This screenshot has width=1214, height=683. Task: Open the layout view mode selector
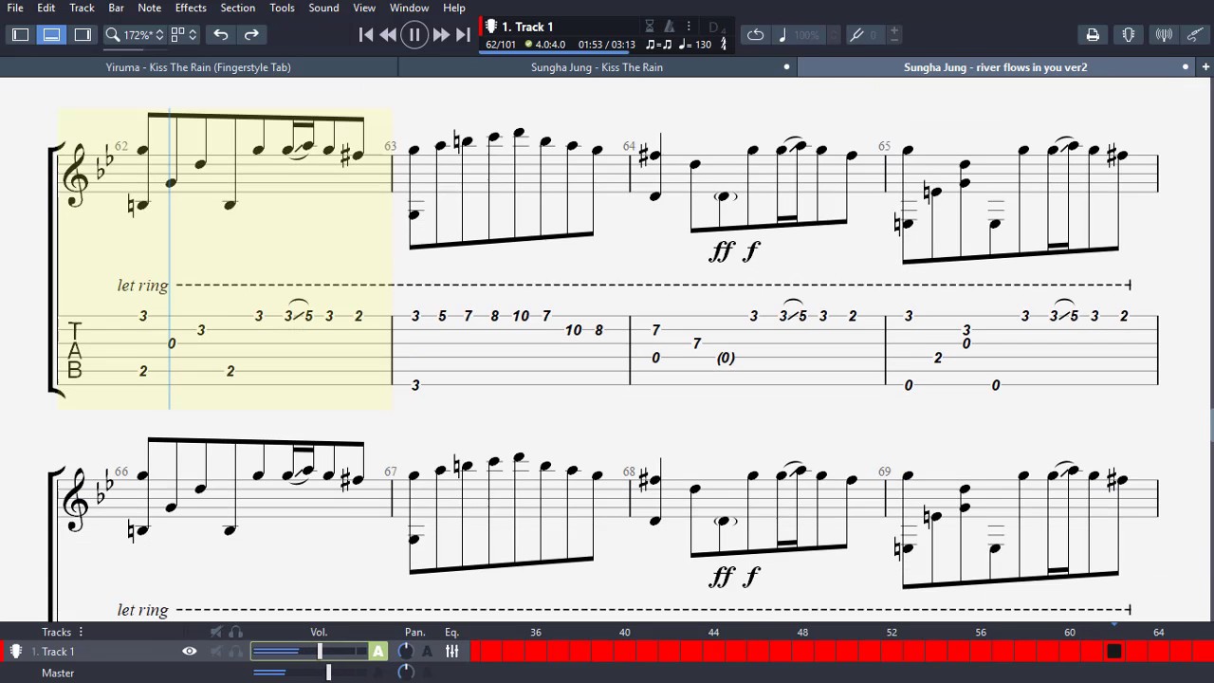[184, 34]
